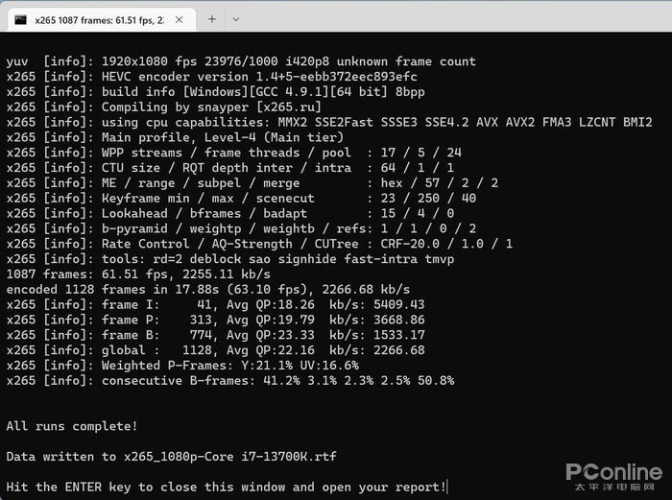Click the consecutive B-frames statistics line
The height and width of the screenshot is (500, 672).
[230, 380]
